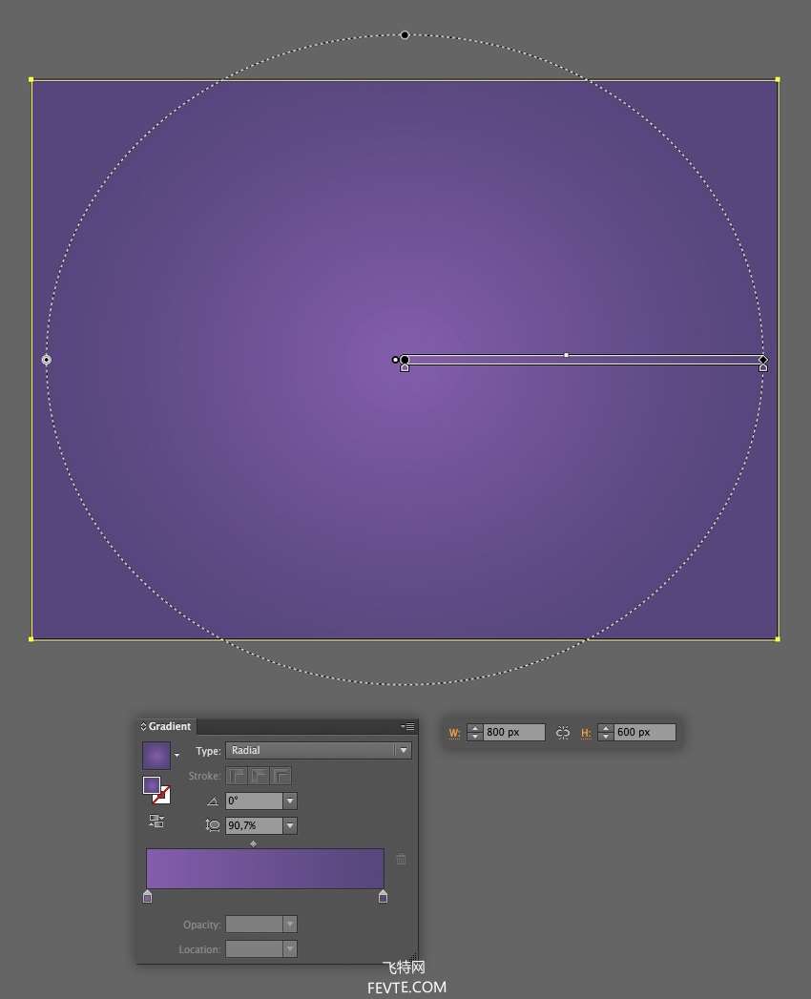The width and height of the screenshot is (811, 999).
Task: Click bottom-left anchor point of purple rectangle
Action: (31, 638)
